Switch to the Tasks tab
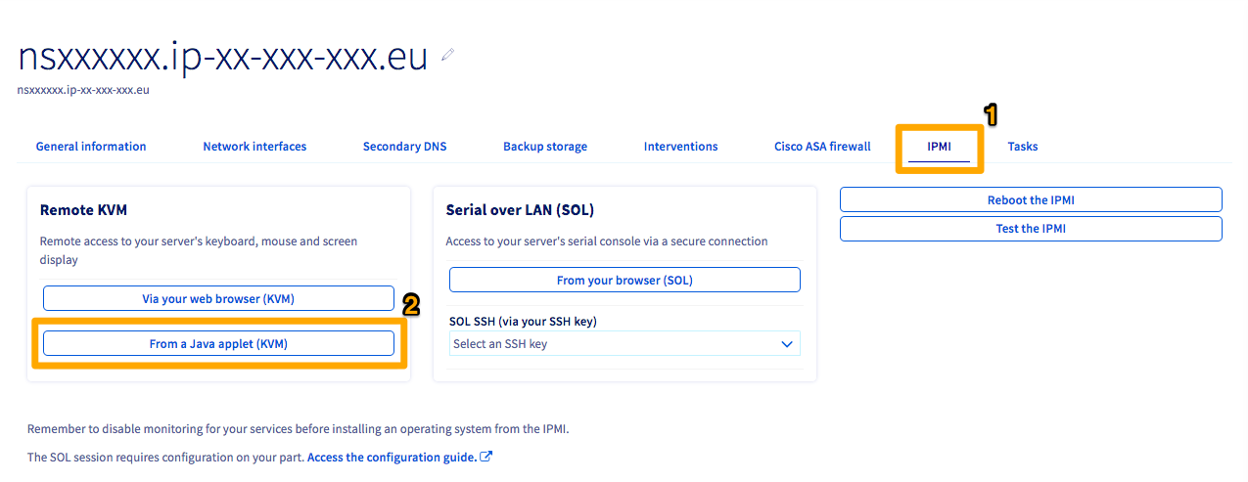The image size is (1248, 482). pos(1023,147)
